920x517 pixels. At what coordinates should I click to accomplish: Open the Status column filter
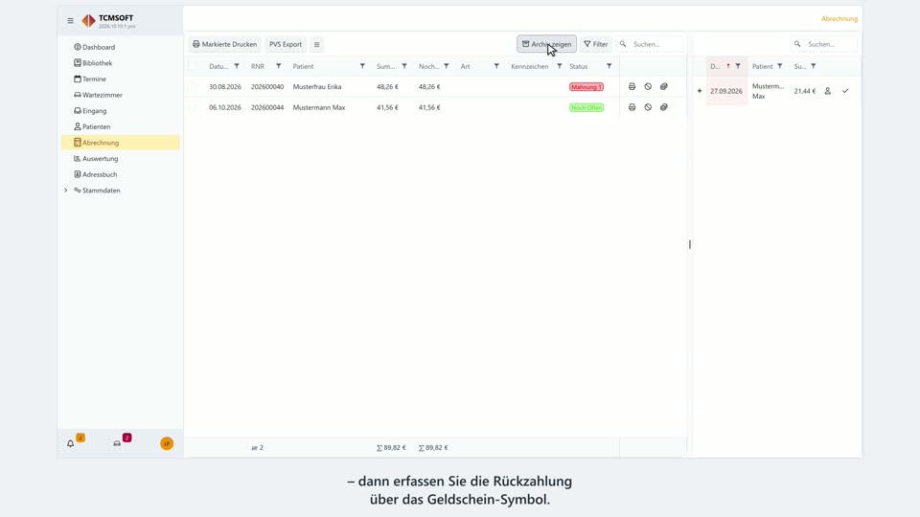(x=609, y=66)
